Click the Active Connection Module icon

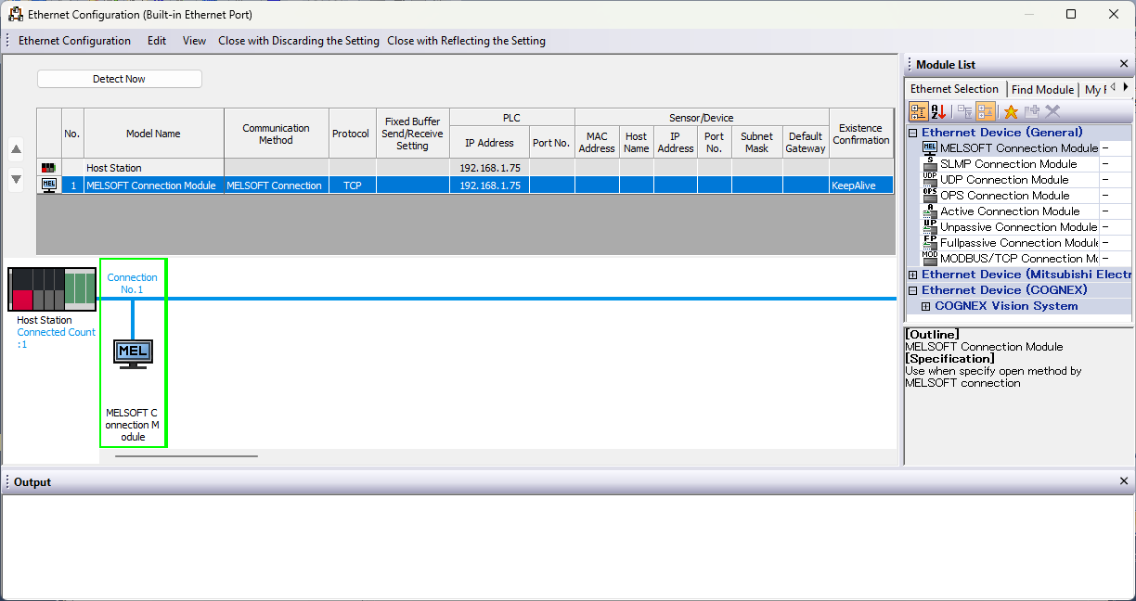tap(929, 211)
